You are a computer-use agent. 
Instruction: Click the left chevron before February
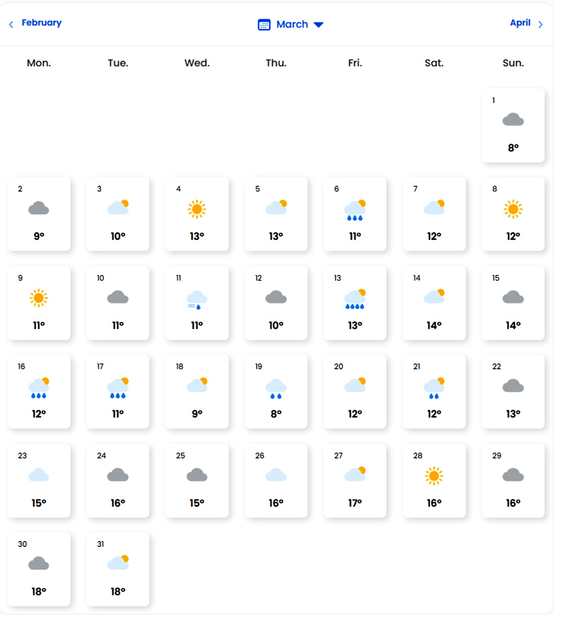[11, 25]
